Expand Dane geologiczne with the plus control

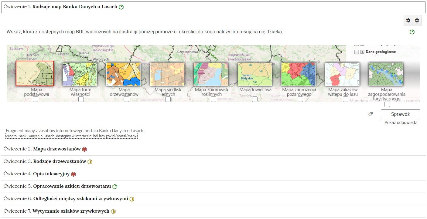pyautogui.click(x=362, y=52)
